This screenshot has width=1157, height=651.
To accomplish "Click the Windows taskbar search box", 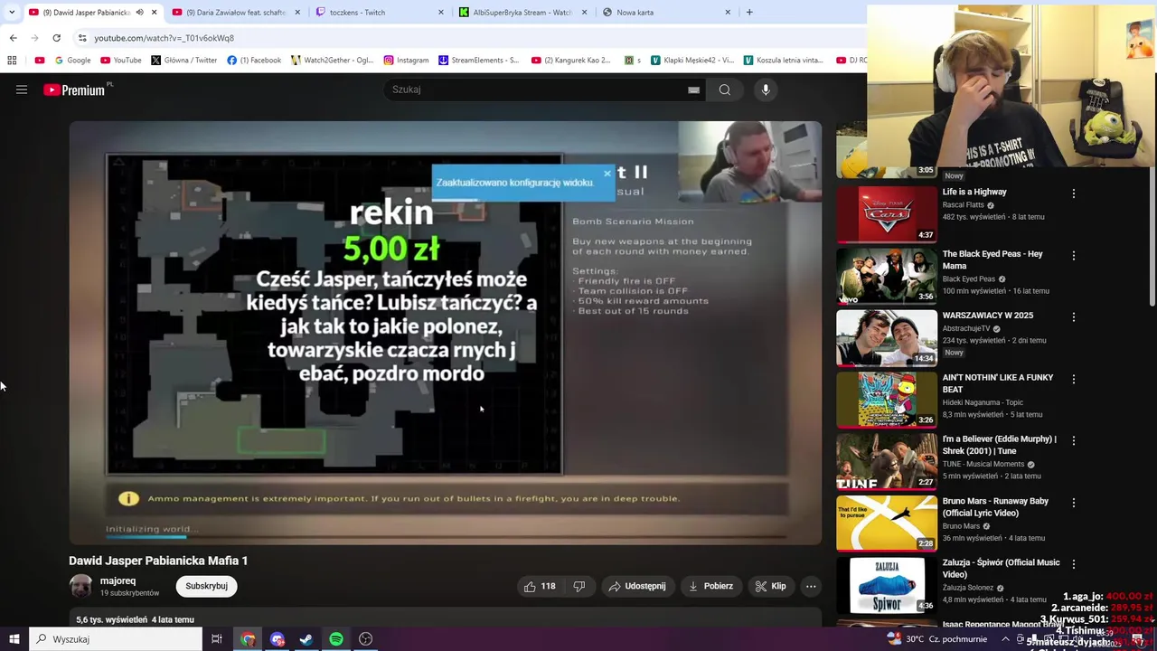I will (x=116, y=639).
